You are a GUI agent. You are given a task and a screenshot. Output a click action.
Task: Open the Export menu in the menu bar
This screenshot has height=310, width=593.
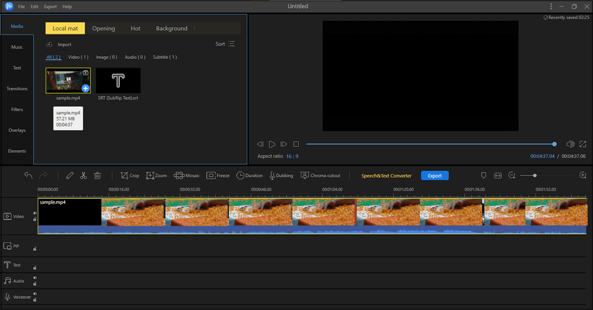click(x=50, y=7)
